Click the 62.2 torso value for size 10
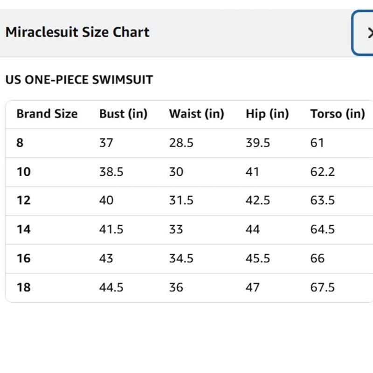Screen dimensions: 373x373 pyautogui.click(x=322, y=172)
